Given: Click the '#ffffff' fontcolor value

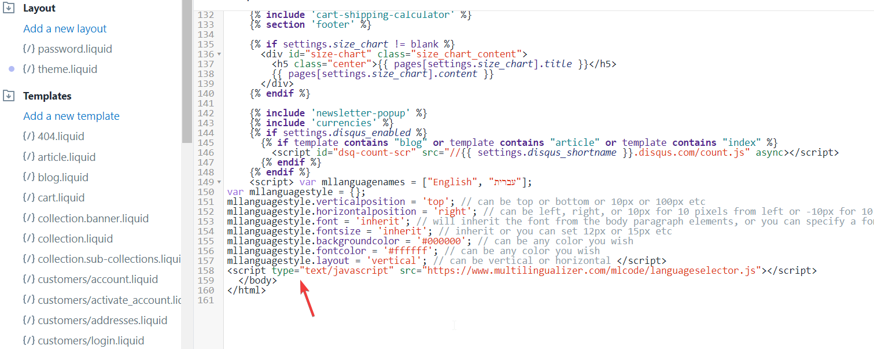Looking at the screenshot, I should 408,251.
